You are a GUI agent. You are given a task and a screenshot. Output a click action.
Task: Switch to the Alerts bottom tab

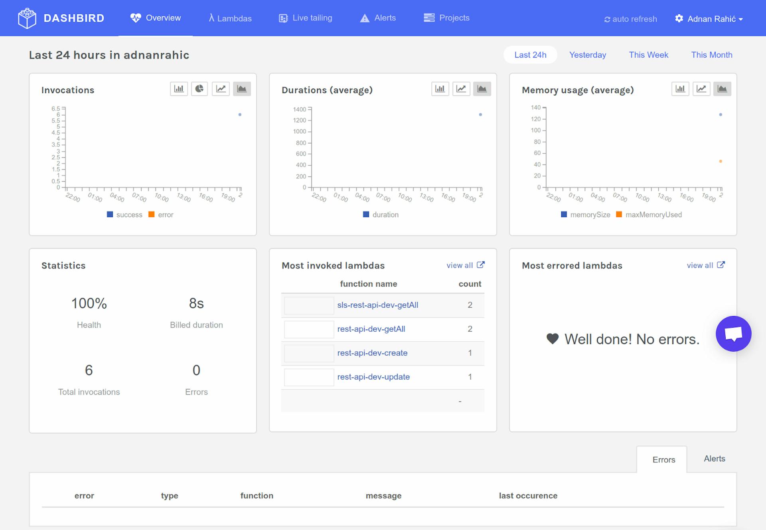coord(714,459)
